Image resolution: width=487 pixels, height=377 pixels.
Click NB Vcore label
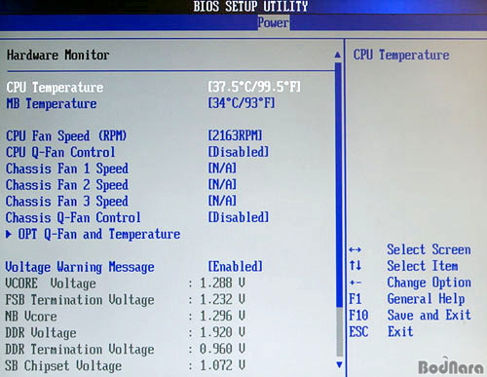click(x=31, y=316)
